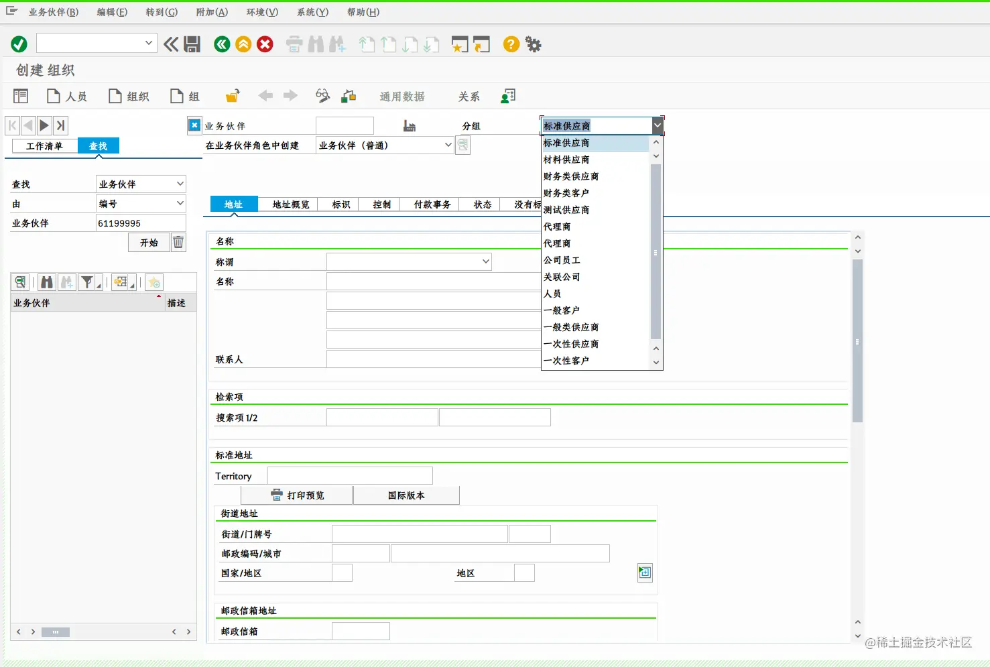
Task: Switch to the 控制 tab
Action: click(x=382, y=204)
